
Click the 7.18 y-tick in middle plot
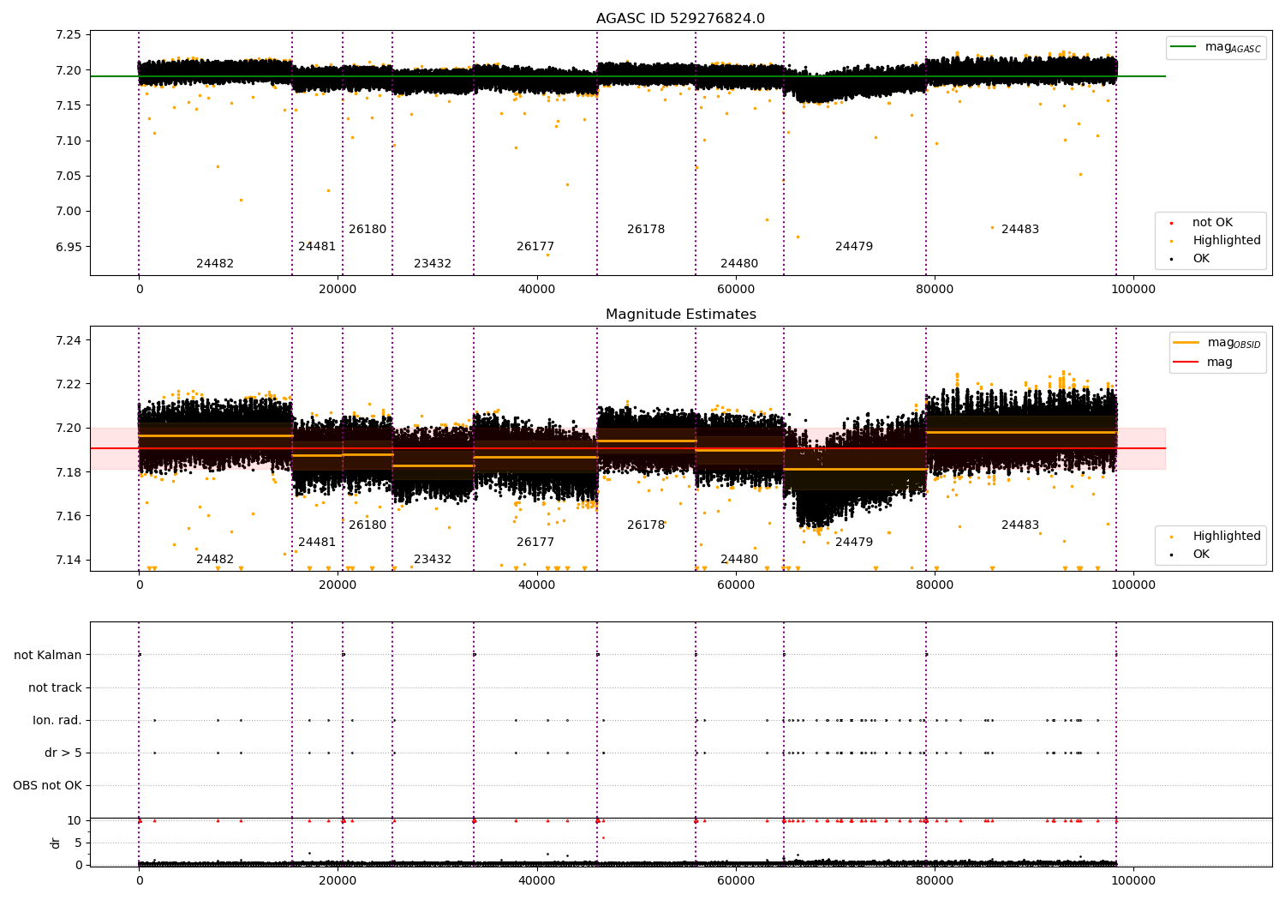[x=69, y=472]
